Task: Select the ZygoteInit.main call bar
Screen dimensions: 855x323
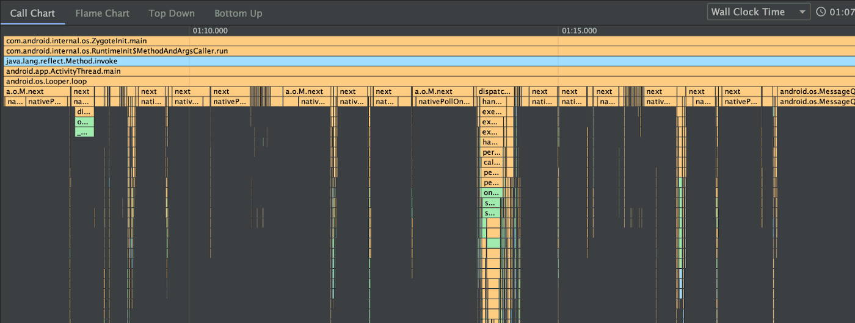Action: (x=428, y=41)
